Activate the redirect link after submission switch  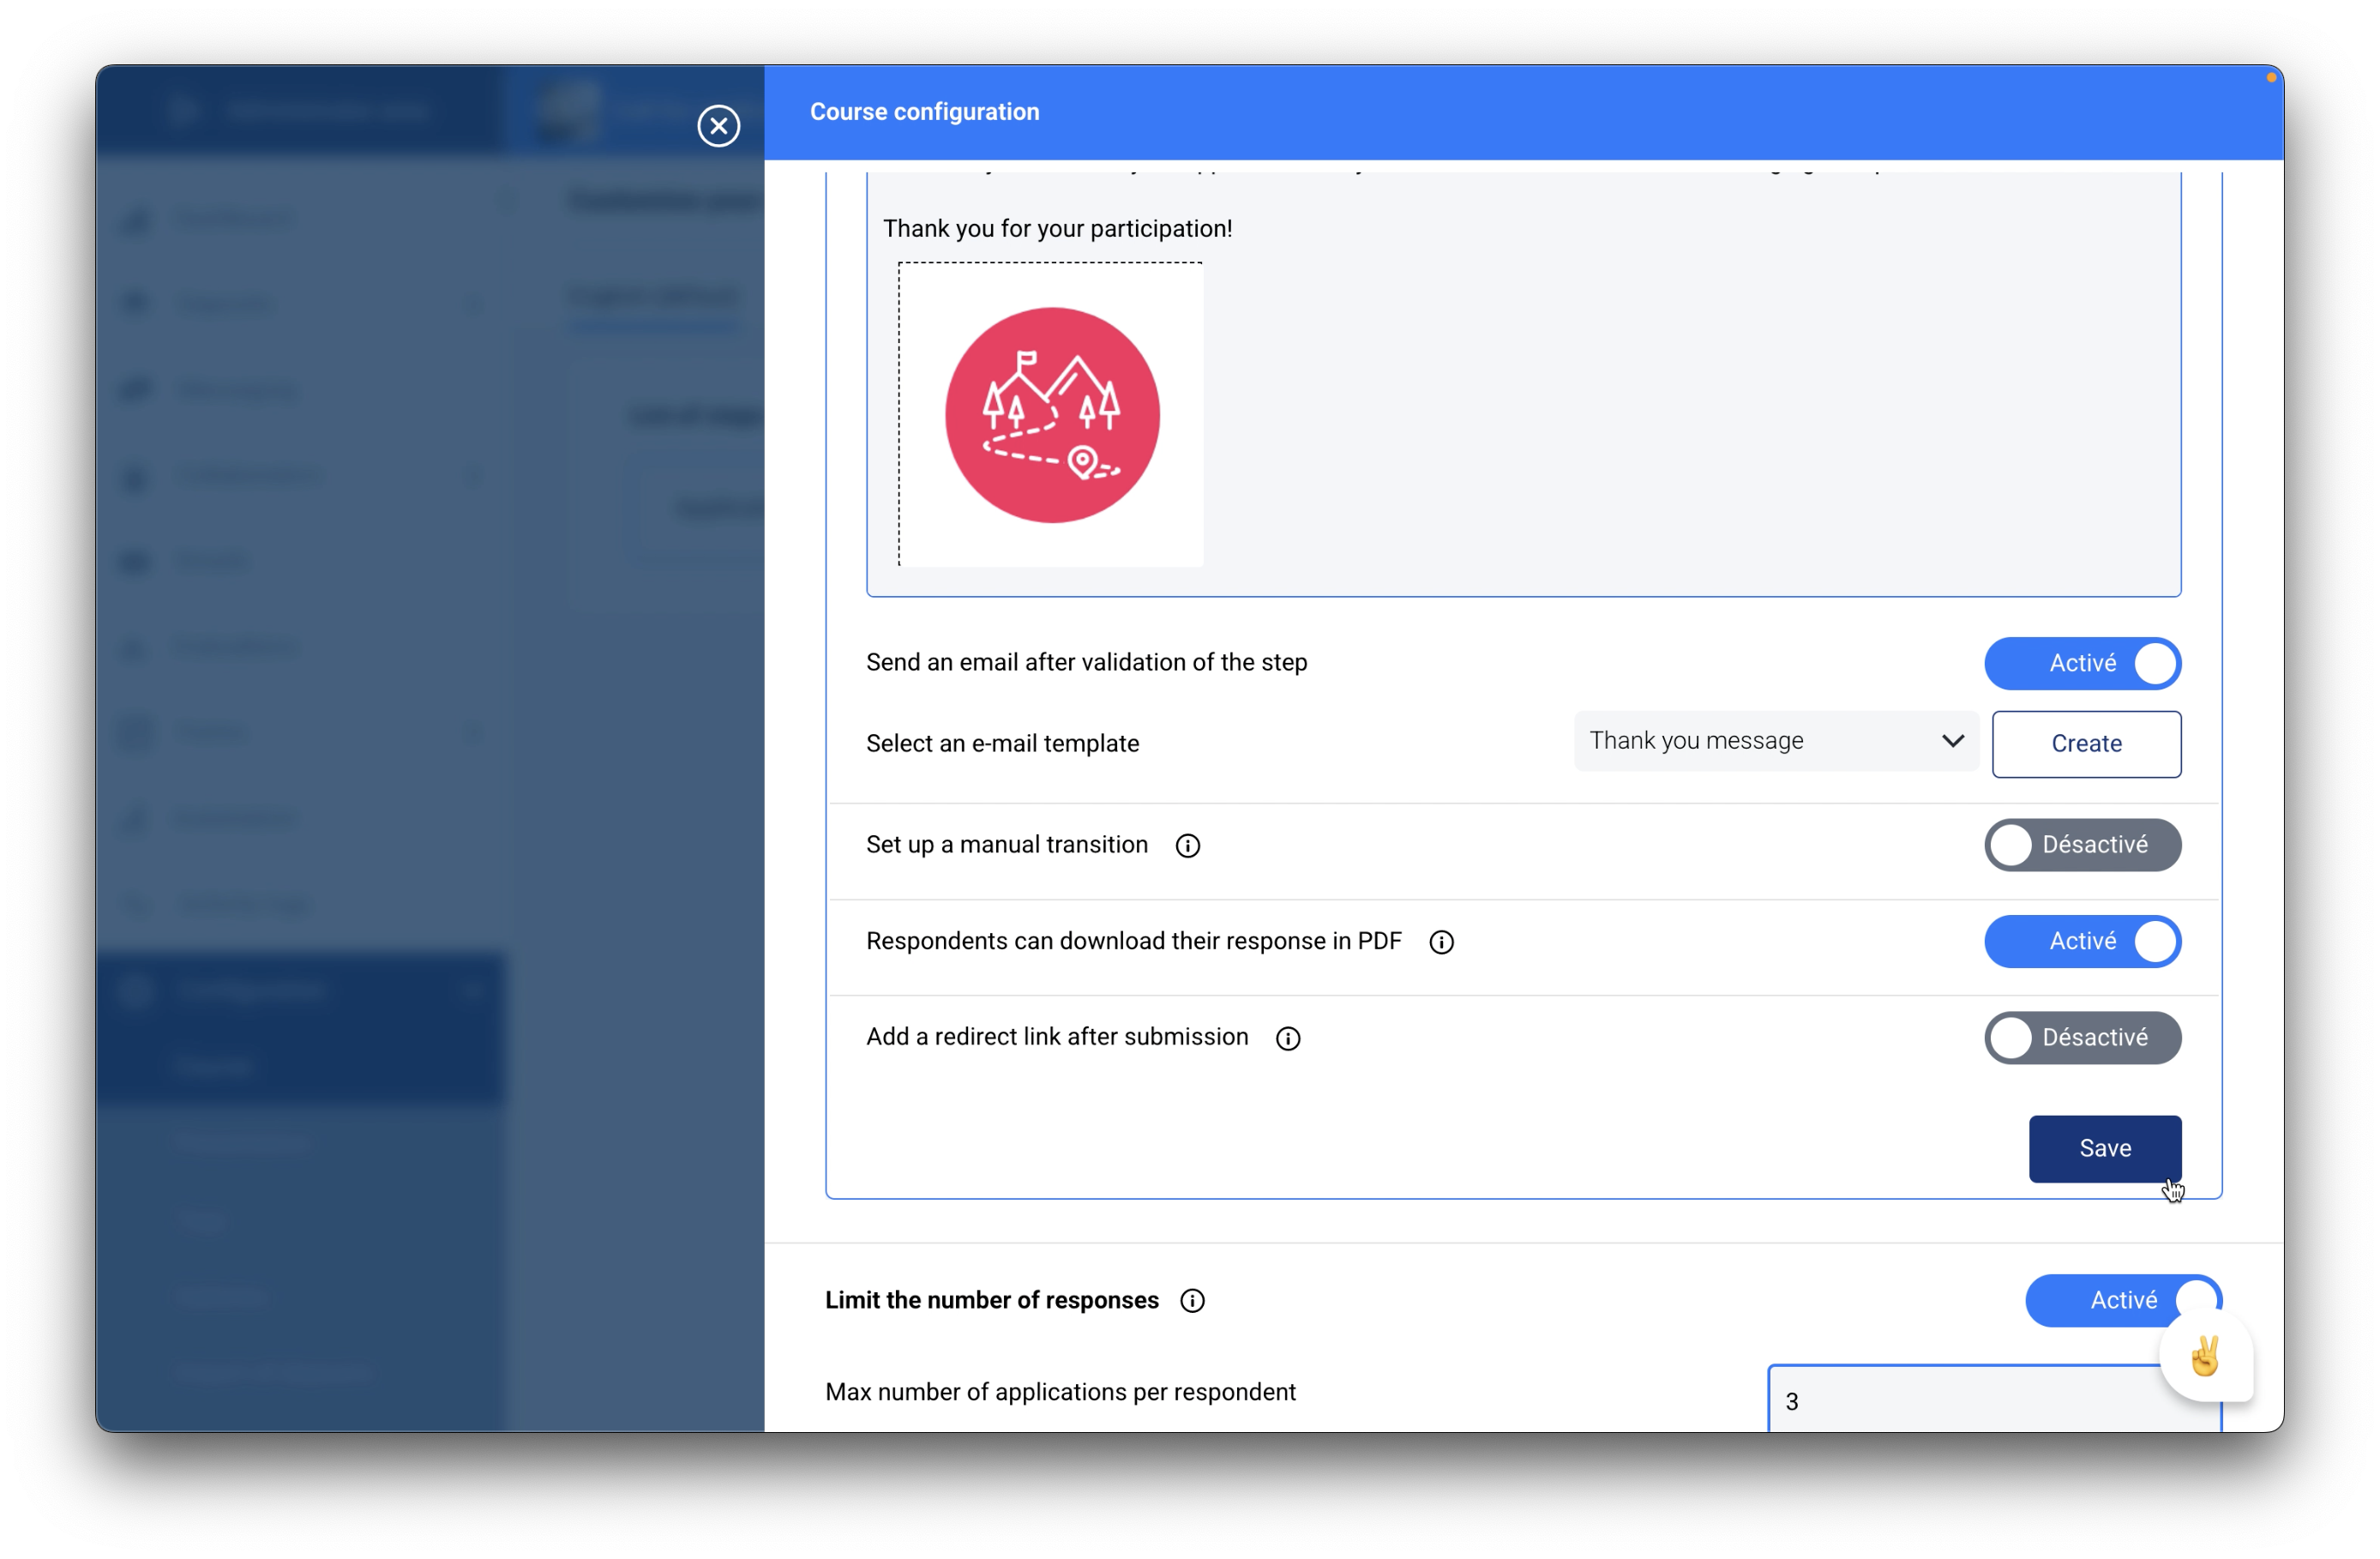2082,1038
